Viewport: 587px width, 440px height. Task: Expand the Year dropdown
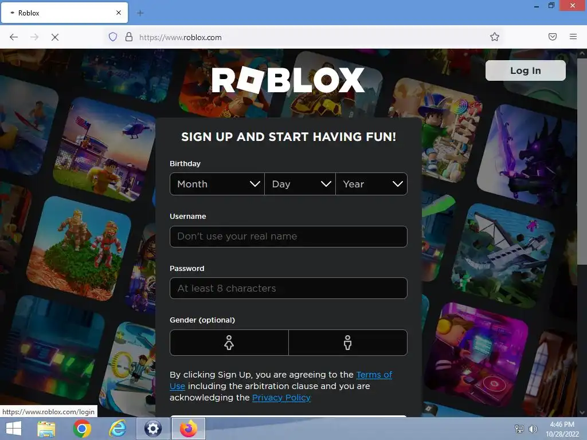pyautogui.click(x=371, y=184)
